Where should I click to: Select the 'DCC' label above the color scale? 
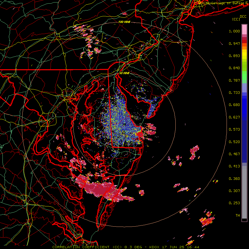[x=243, y=17]
